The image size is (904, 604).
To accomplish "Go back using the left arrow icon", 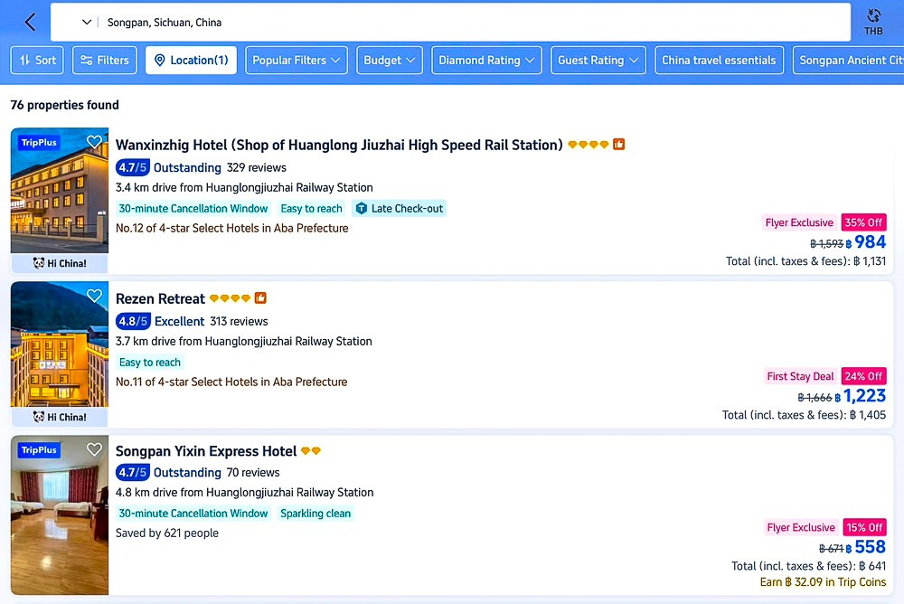I will [30, 22].
